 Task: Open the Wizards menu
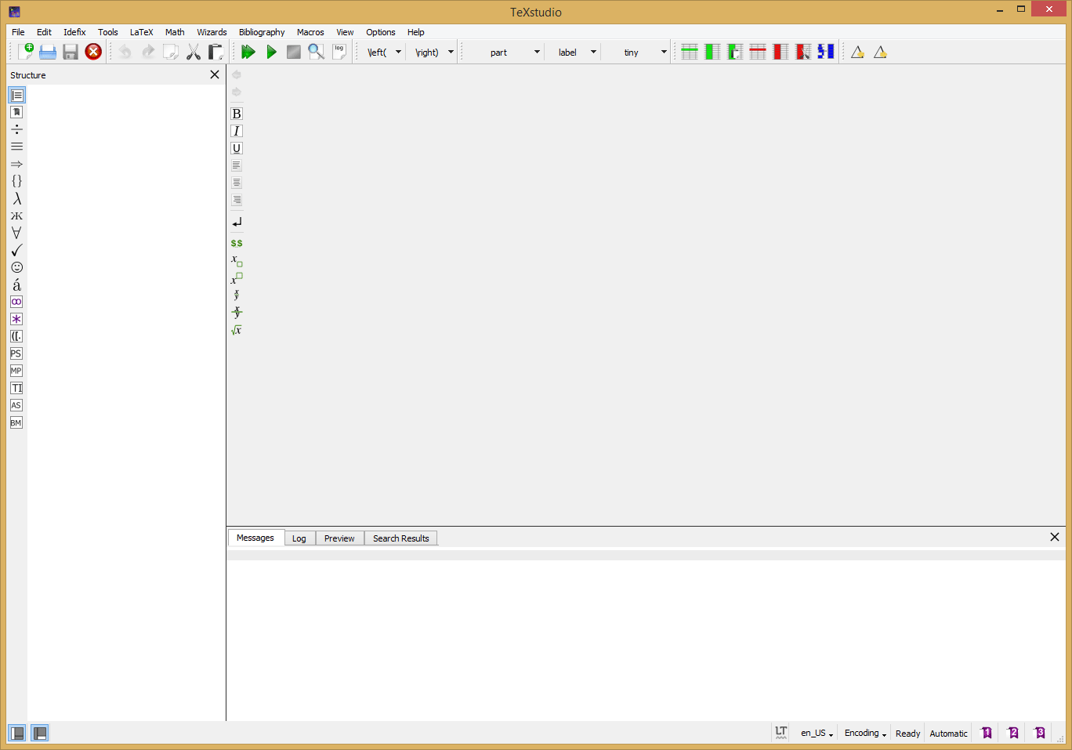[212, 32]
